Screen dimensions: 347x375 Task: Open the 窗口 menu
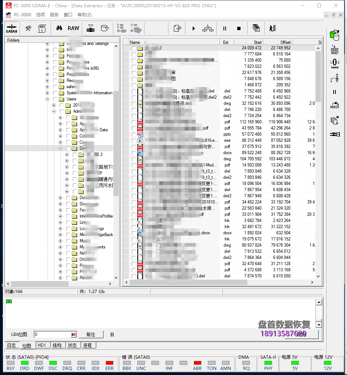[68, 15]
